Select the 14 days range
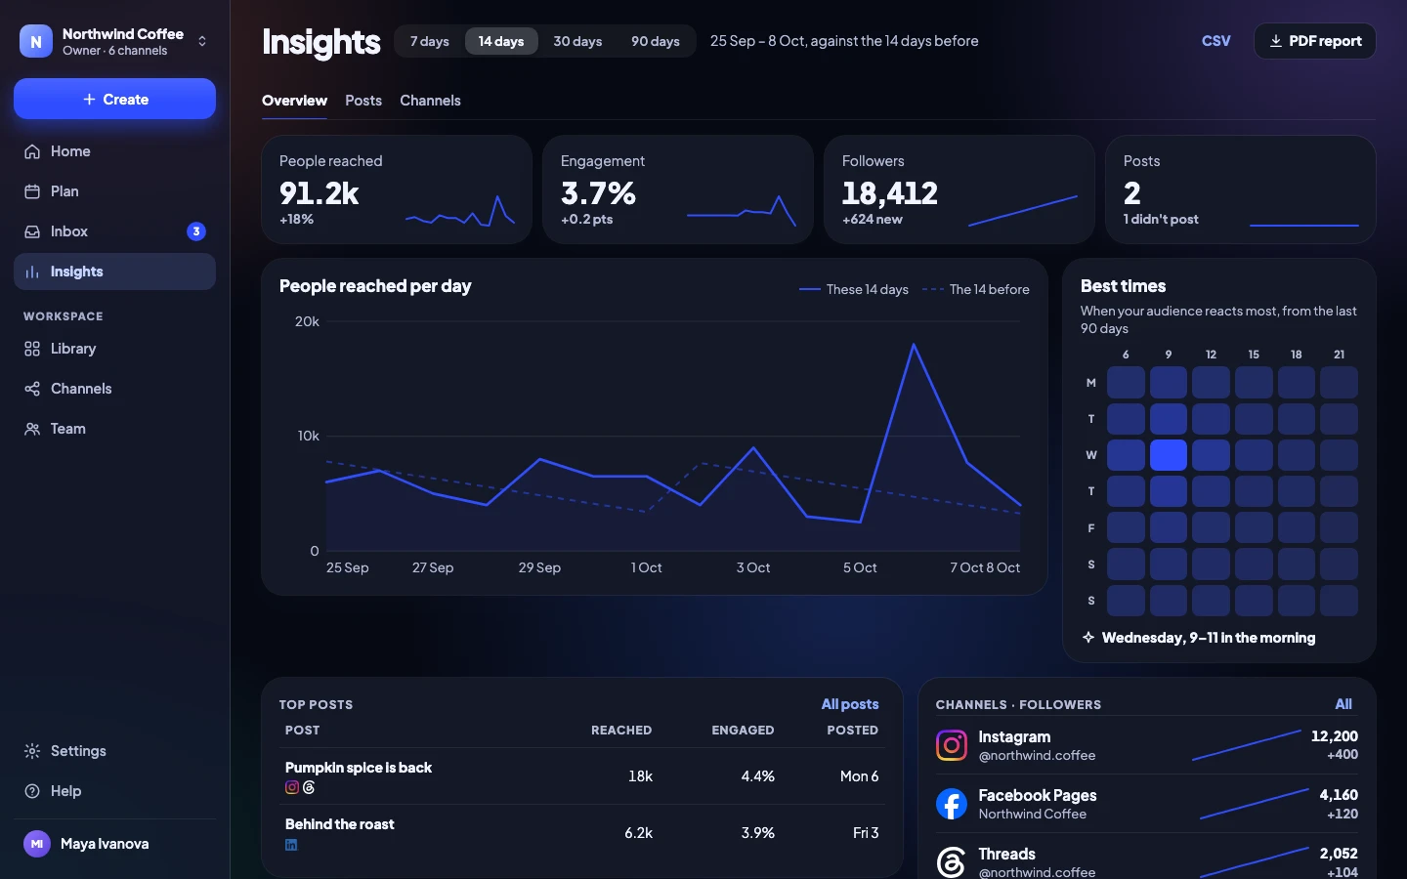1407x879 pixels. [x=501, y=41]
